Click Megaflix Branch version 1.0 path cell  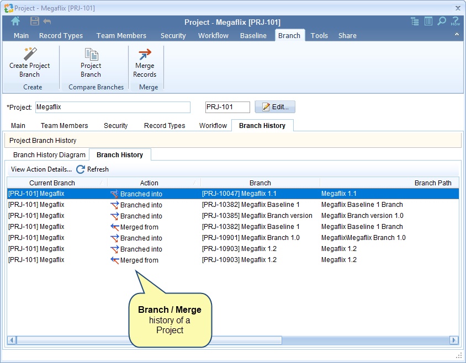[x=362, y=216]
